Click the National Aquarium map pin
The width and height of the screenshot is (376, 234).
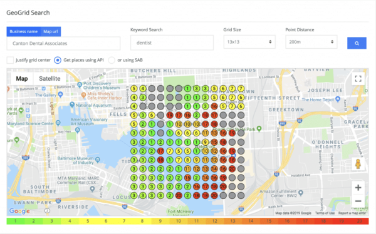point(72,104)
